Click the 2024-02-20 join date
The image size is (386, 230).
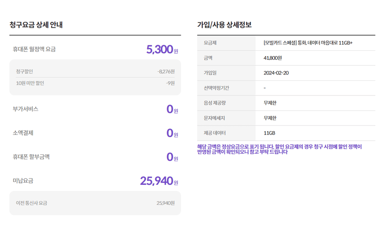click(x=276, y=73)
